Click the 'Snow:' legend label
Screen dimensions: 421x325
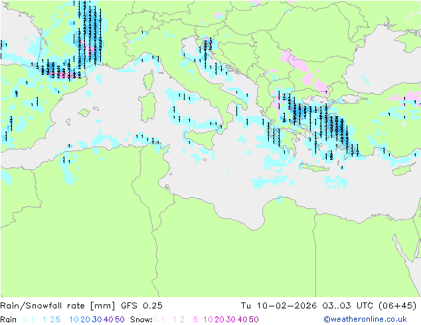[x=141, y=320]
